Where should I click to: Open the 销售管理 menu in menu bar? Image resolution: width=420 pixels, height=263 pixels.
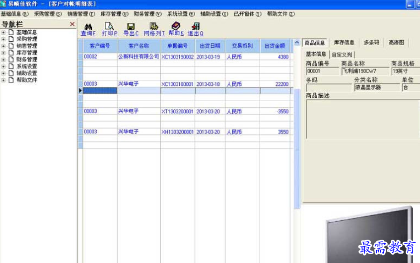[x=81, y=14]
